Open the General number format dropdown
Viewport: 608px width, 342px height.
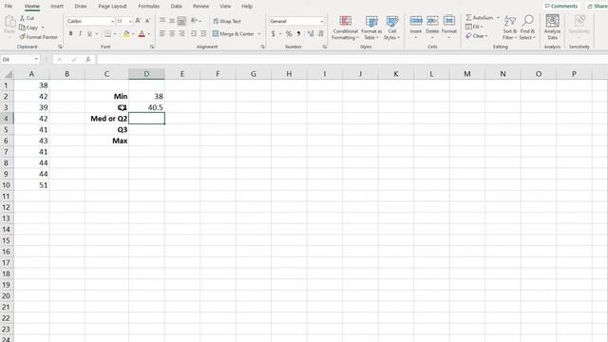tap(322, 21)
